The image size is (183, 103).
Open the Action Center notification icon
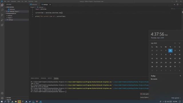180,102
